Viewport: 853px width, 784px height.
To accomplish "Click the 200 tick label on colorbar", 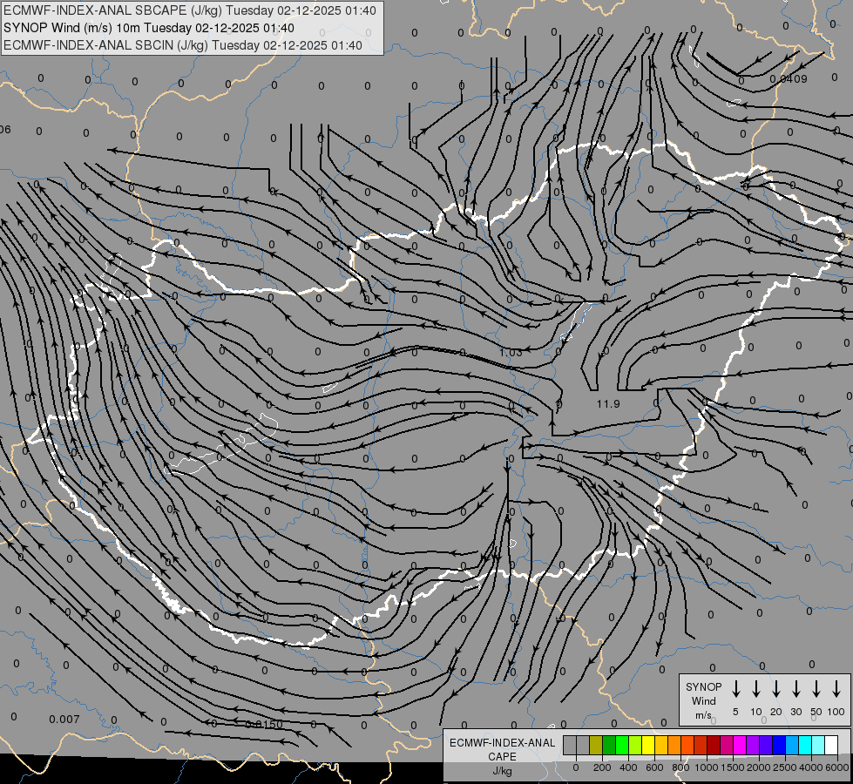I will 602,767.
